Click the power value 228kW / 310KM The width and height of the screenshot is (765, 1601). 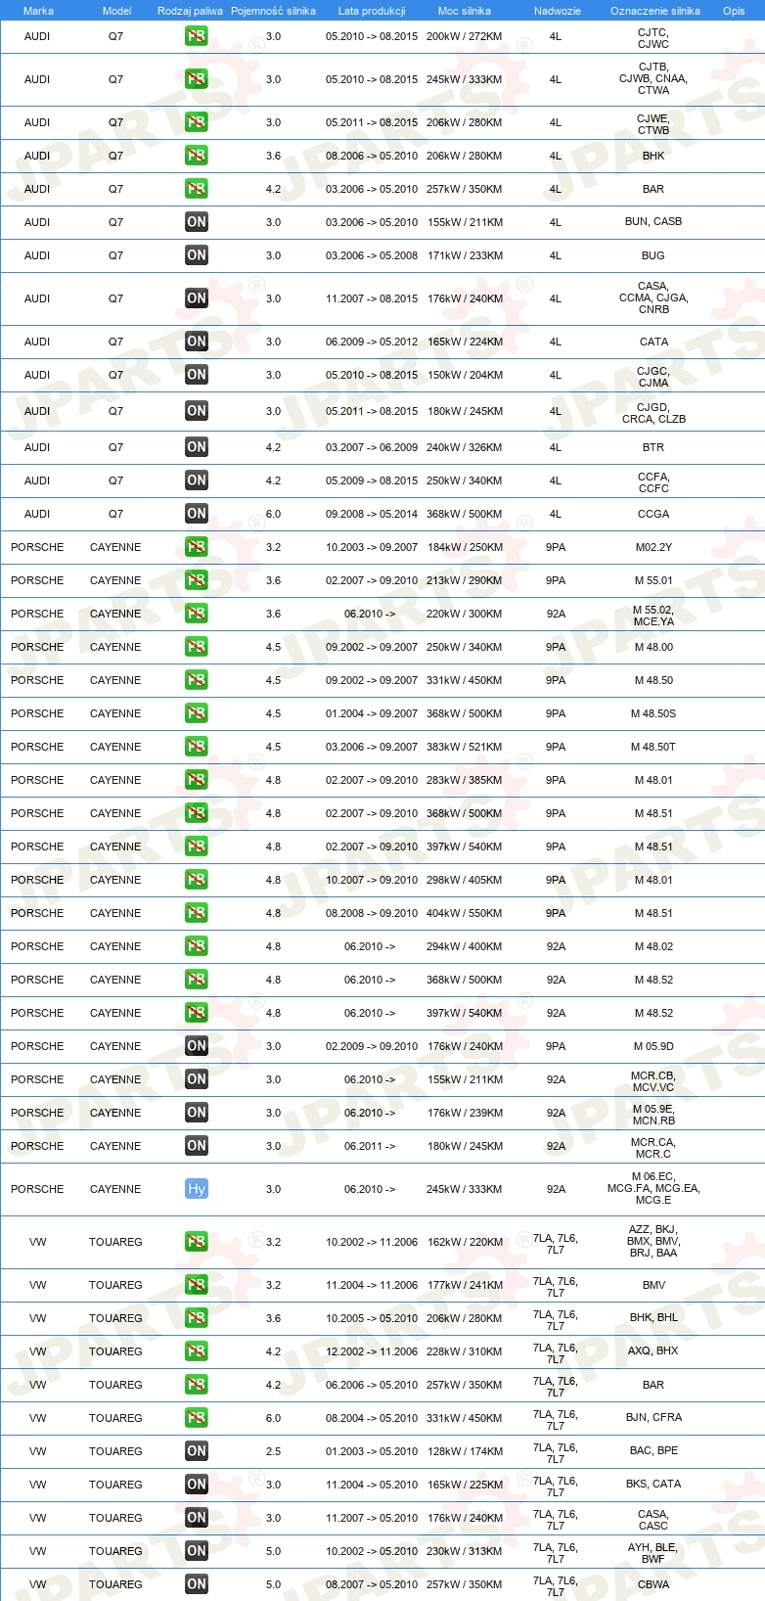pyautogui.click(x=465, y=1351)
